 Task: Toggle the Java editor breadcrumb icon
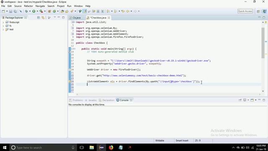click(80, 11)
